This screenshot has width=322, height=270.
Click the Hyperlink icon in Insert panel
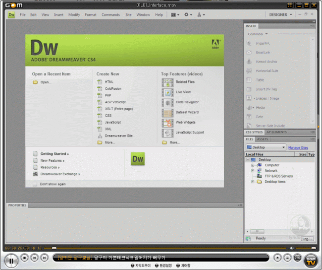(x=249, y=44)
